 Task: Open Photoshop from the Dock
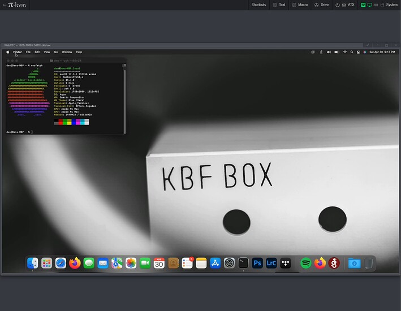click(x=257, y=263)
